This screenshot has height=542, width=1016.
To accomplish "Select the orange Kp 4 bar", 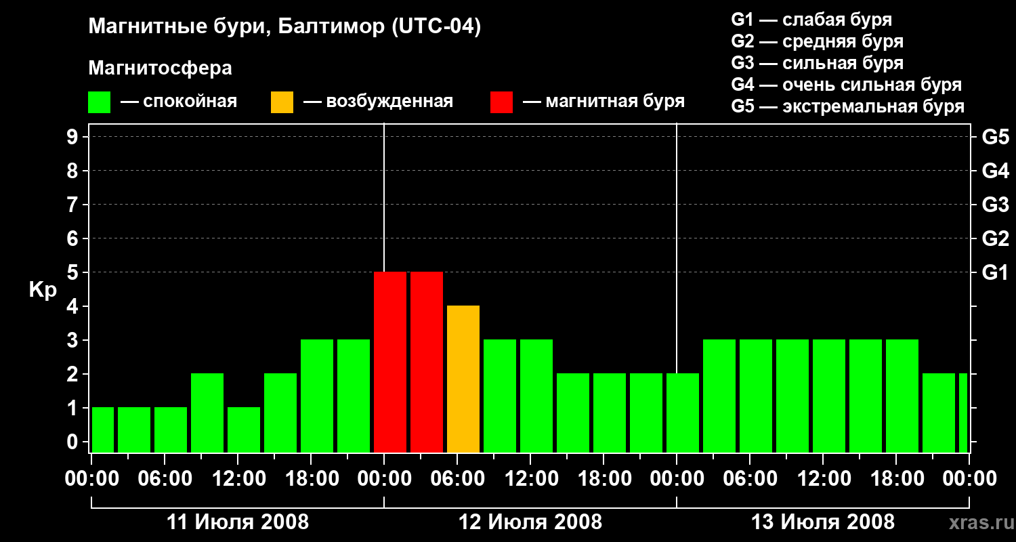I will tap(463, 379).
